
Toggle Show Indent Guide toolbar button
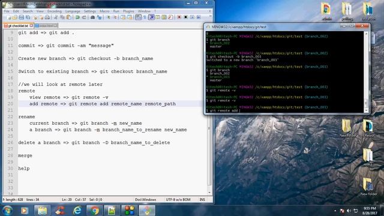point(151,17)
